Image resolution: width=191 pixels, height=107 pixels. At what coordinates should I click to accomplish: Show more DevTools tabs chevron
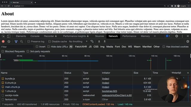155,36
